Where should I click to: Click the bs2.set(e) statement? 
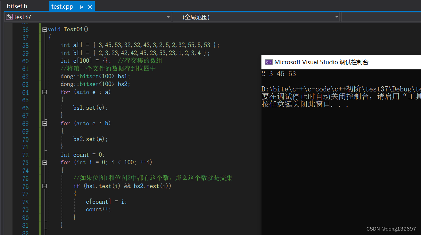tap(91, 139)
